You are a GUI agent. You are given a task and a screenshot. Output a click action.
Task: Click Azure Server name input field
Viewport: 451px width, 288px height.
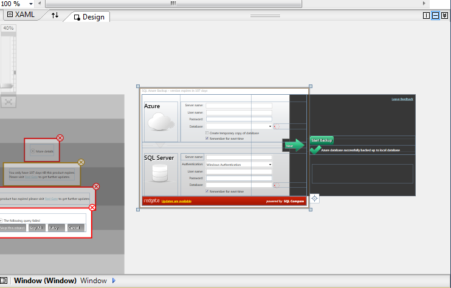pyautogui.click(x=239, y=106)
